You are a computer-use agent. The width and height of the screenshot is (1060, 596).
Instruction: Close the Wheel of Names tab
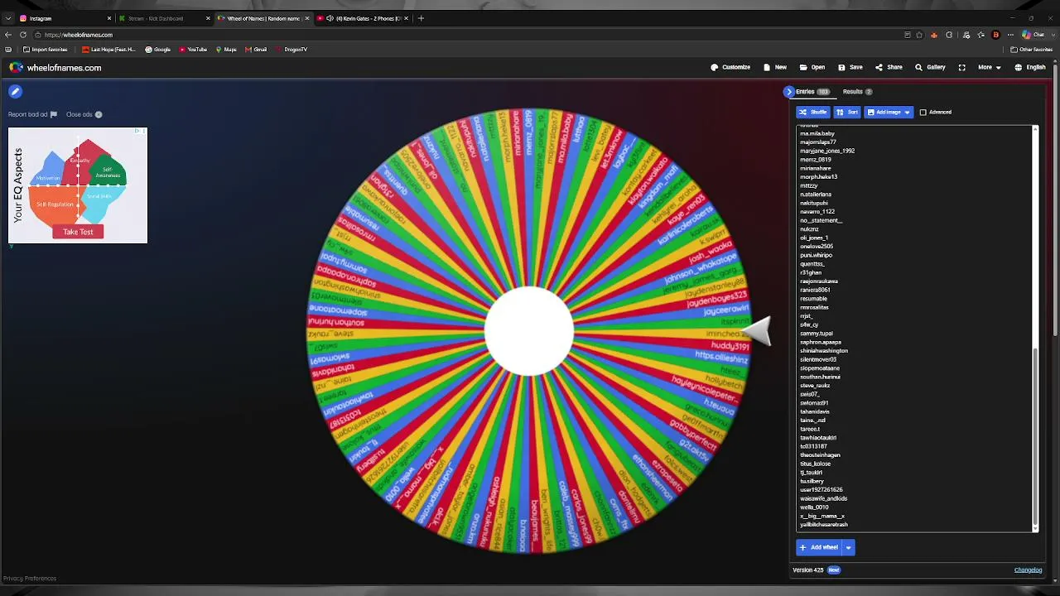point(307,18)
